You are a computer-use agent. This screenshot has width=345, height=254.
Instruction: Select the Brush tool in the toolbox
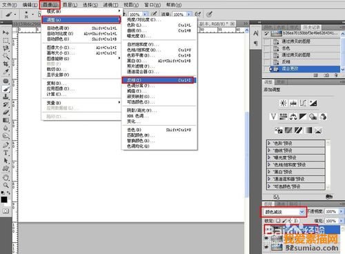click(x=6, y=89)
